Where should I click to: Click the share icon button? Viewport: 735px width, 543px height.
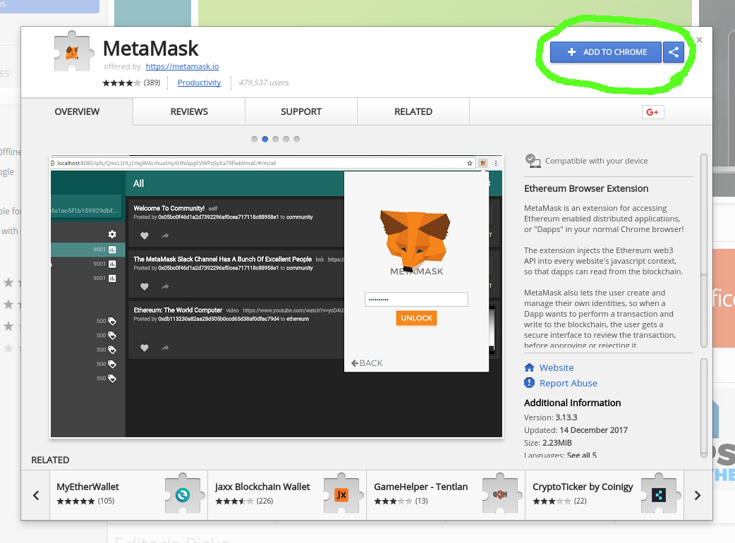[x=674, y=52]
